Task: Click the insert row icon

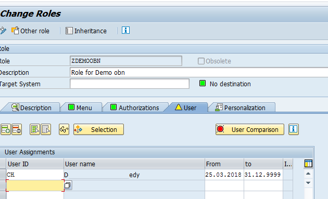Action: click(6, 129)
